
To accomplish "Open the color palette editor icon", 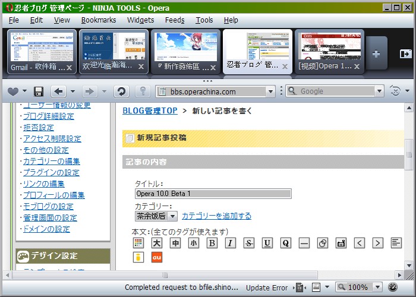I will click(138, 242).
